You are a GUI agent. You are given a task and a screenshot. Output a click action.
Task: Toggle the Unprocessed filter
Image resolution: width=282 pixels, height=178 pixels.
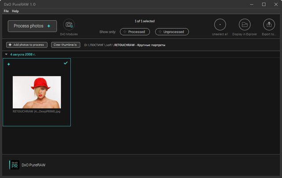172,32
